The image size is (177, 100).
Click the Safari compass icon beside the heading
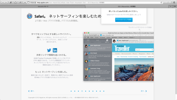(30, 16)
